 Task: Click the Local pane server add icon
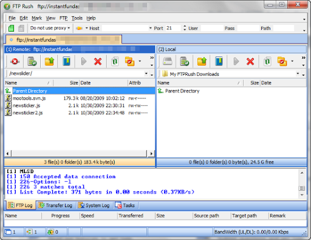[185, 61]
